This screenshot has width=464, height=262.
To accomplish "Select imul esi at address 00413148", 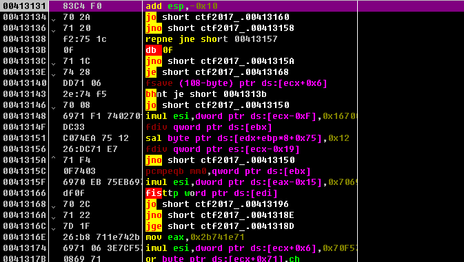I will tap(251, 116).
